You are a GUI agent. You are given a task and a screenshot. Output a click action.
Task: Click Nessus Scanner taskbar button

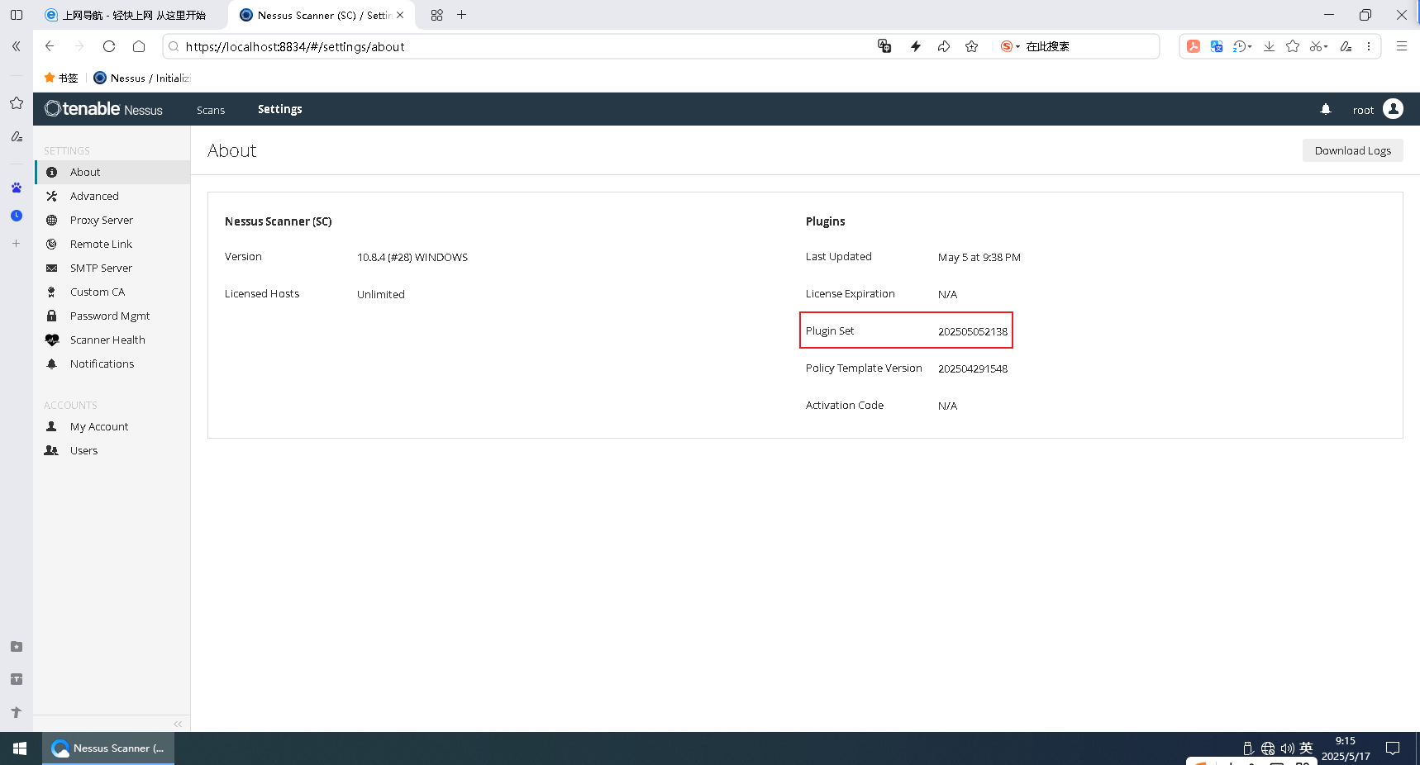[x=108, y=748]
